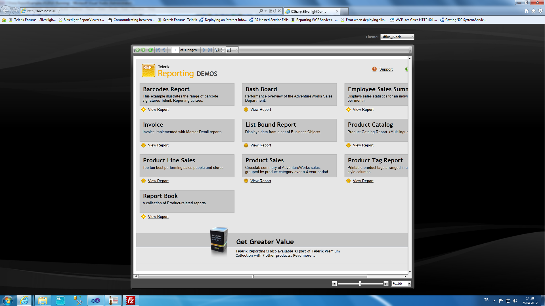
Task: Expand the zoom percentage dropdown
Action: coord(409,284)
